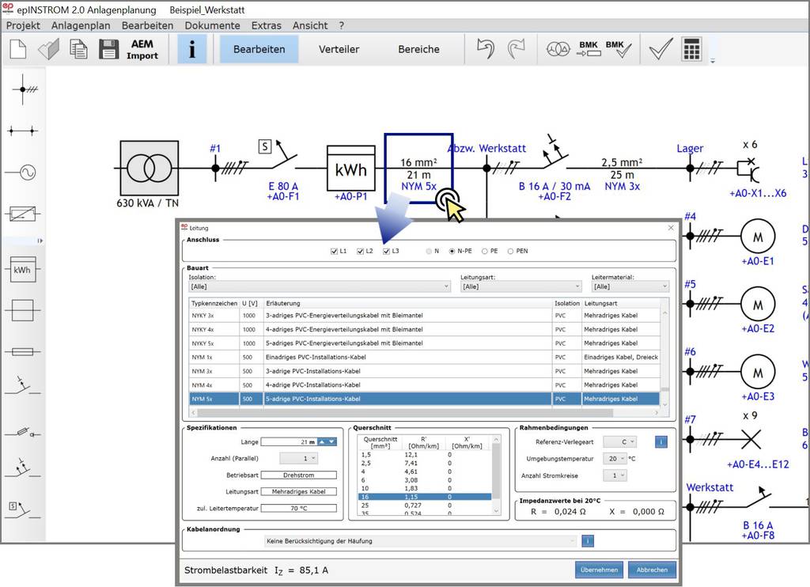Toggle the L3 checkbox
Image resolution: width=810 pixels, height=587 pixels.
click(386, 251)
